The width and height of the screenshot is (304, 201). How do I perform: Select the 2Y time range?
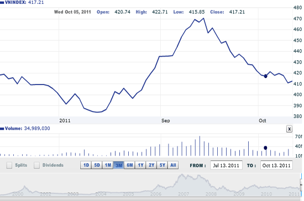151,165
